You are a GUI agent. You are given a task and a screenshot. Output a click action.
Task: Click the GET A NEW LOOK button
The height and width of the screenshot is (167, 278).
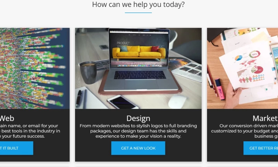coord(138,148)
